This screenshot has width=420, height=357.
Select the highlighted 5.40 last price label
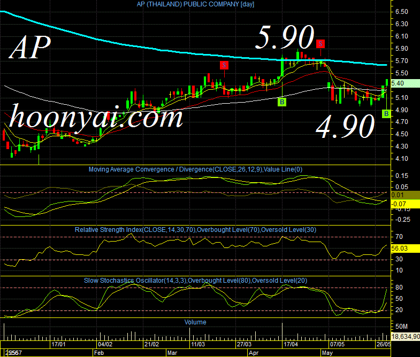point(405,83)
